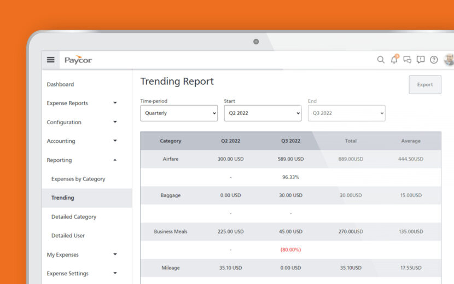The height and width of the screenshot is (284, 454).
Task: Go to Dashboard in sidebar
Action: 60,84
